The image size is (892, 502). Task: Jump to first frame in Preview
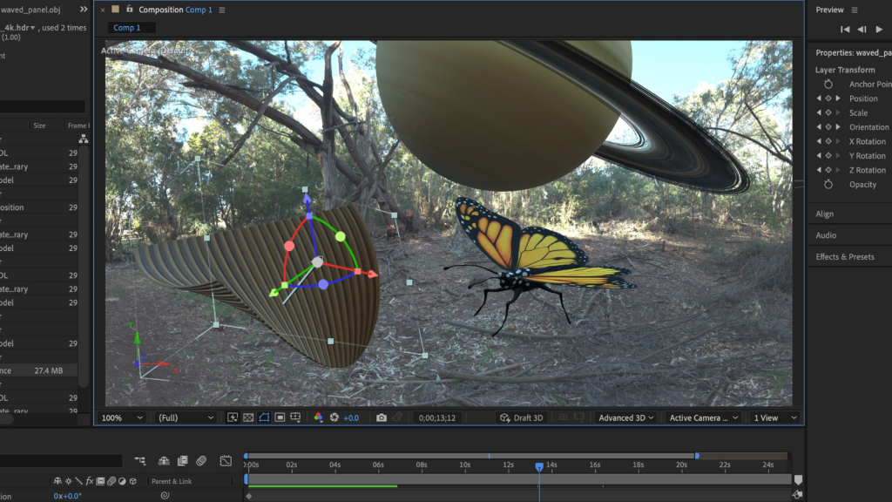(844, 29)
